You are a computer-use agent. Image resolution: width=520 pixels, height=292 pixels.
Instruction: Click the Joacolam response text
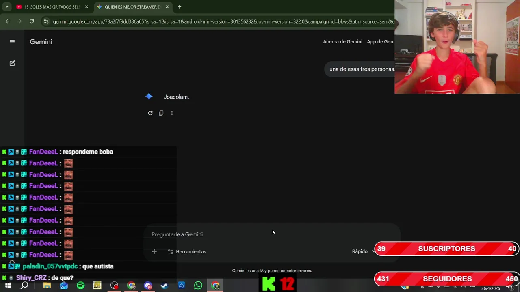pyautogui.click(x=176, y=97)
